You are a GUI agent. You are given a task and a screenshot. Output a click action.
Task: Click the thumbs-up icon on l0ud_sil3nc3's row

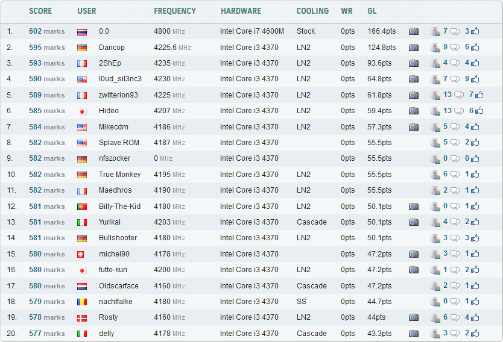[x=475, y=79]
